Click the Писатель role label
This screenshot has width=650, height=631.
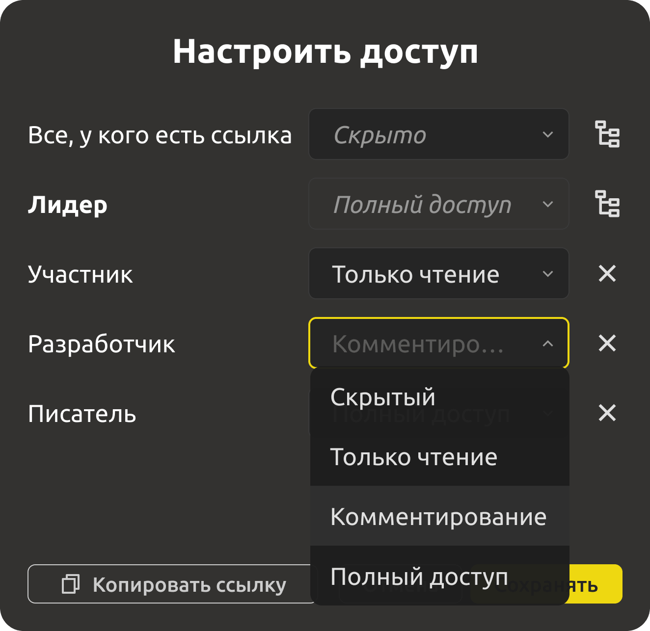click(x=81, y=414)
